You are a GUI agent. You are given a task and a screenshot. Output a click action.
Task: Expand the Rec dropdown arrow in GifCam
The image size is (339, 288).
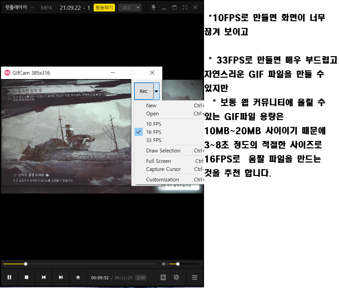(156, 91)
